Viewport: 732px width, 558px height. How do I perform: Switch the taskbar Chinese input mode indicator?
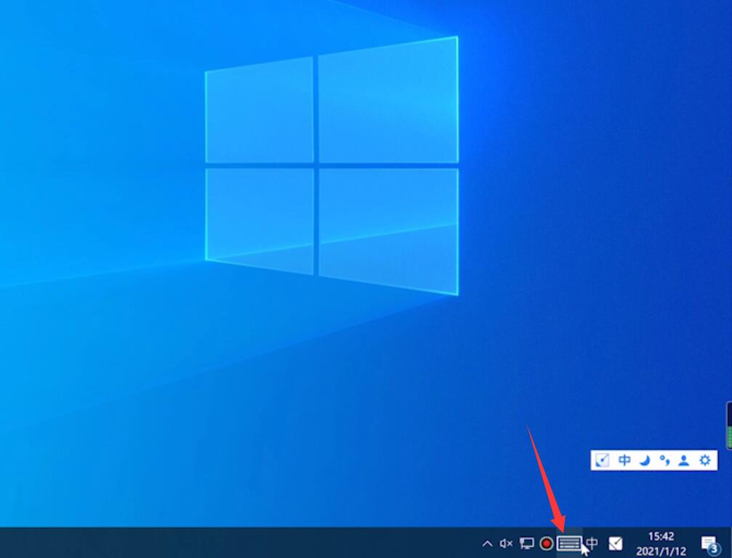pos(592,543)
